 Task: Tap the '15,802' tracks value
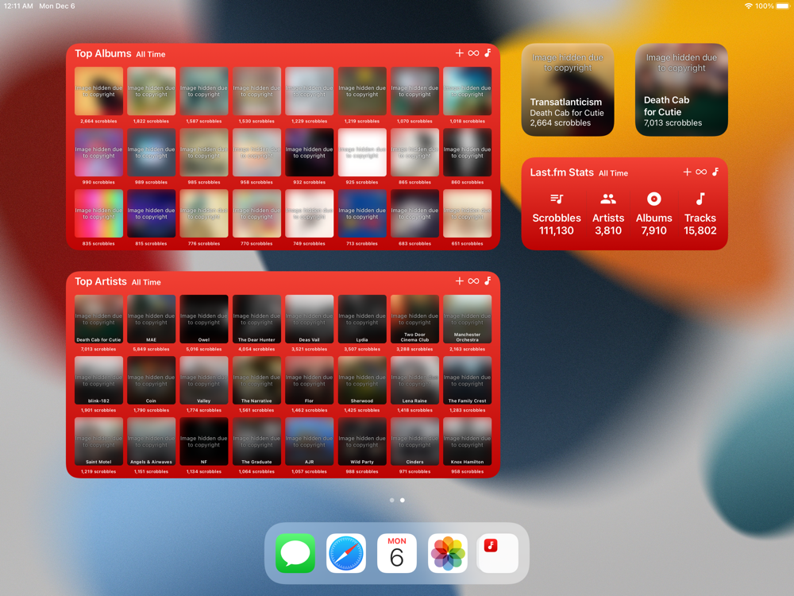(700, 230)
